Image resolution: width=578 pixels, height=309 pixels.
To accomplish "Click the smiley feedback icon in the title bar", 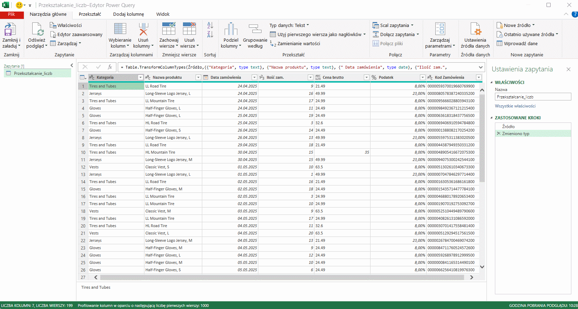I will 19,5.
